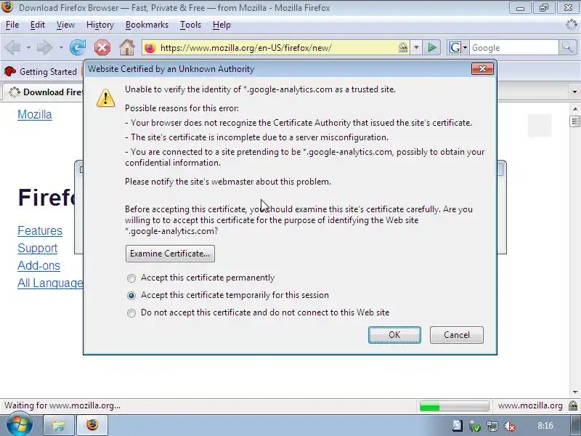Follow the Mozilla link on the page
Image resolution: width=581 pixels, height=436 pixels.
(x=35, y=115)
